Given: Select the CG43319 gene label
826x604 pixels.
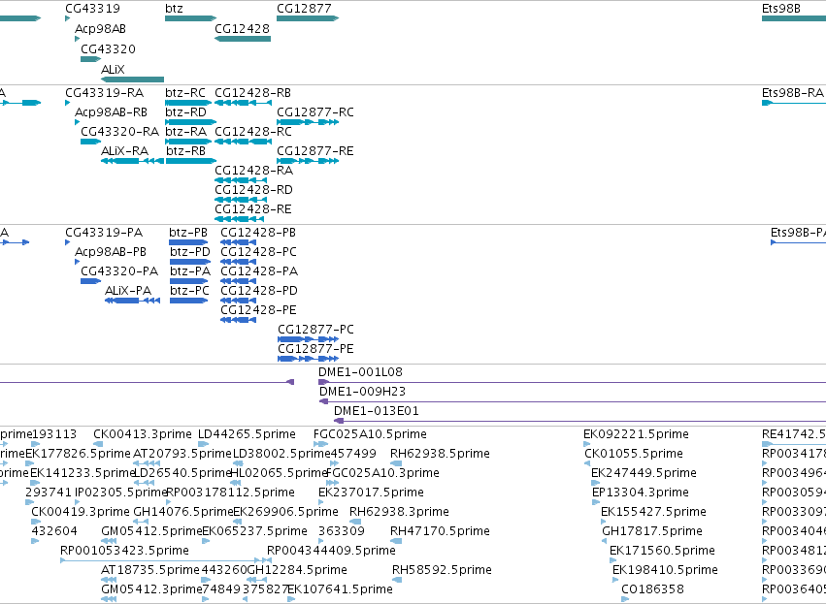Looking at the screenshot, I should click(93, 9).
